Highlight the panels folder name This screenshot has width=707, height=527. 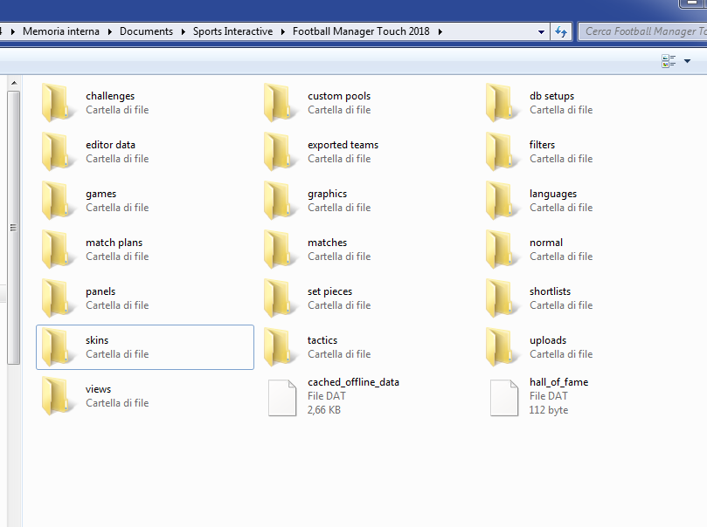pos(101,291)
